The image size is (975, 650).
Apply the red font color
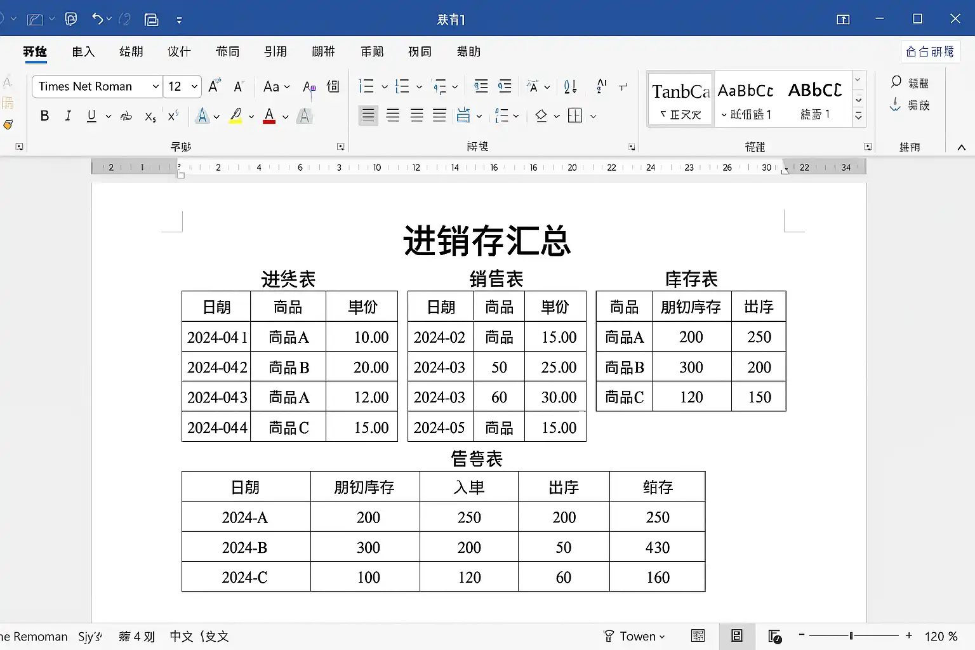[269, 116]
